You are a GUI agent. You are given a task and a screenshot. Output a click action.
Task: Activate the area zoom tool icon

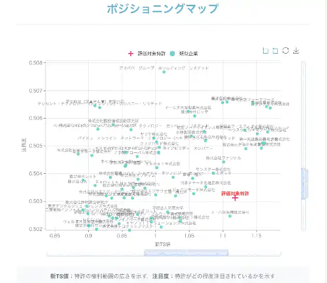pyautogui.click(x=266, y=50)
